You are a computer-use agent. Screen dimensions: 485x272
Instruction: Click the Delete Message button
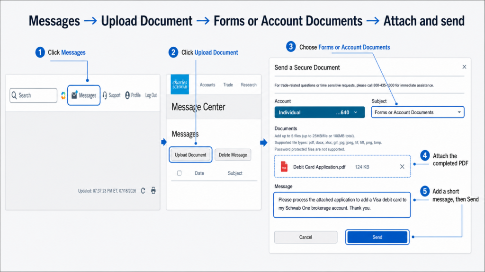coord(233,155)
